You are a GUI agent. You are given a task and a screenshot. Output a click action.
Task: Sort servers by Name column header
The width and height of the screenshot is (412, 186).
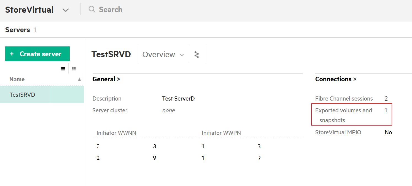coord(17,79)
